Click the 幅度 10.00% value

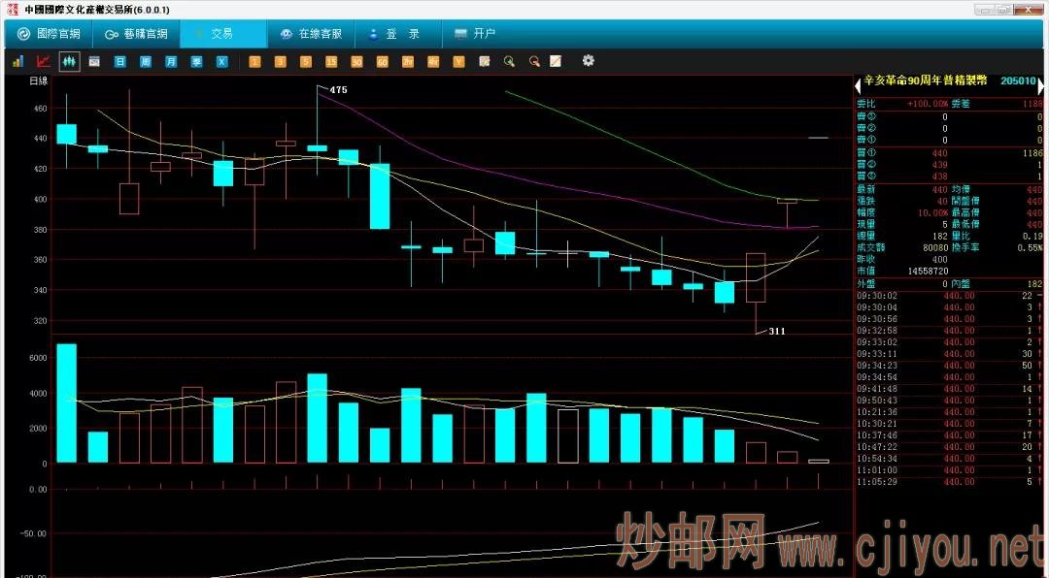(933, 211)
